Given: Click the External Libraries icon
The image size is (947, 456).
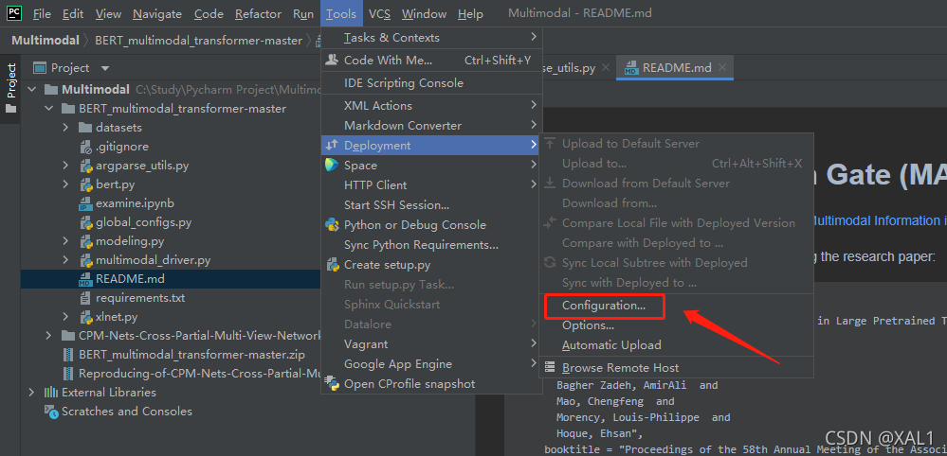Looking at the screenshot, I should (51, 393).
